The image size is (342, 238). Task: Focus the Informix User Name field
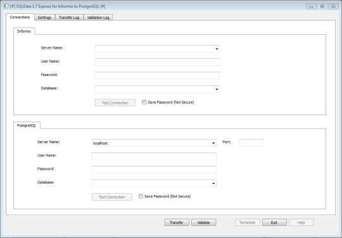click(157, 62)
